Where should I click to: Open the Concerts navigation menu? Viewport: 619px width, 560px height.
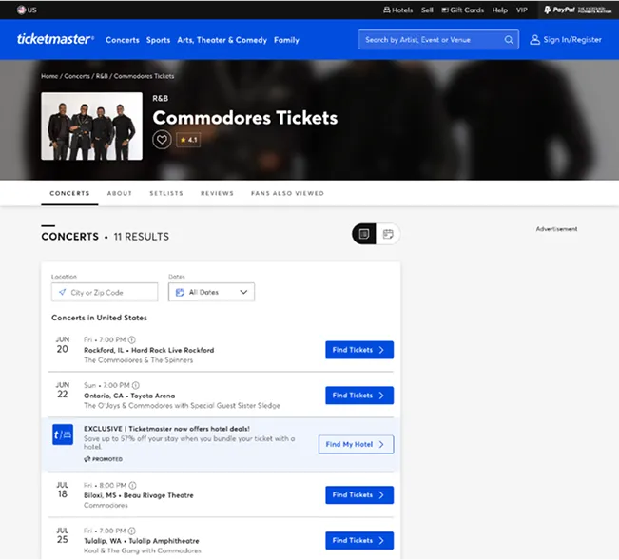coord(123,40)
